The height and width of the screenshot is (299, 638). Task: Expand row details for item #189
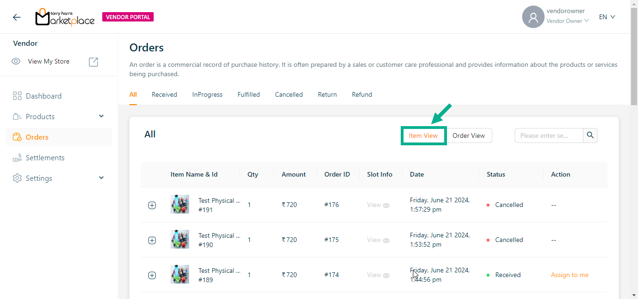click(x=152, y=275)
